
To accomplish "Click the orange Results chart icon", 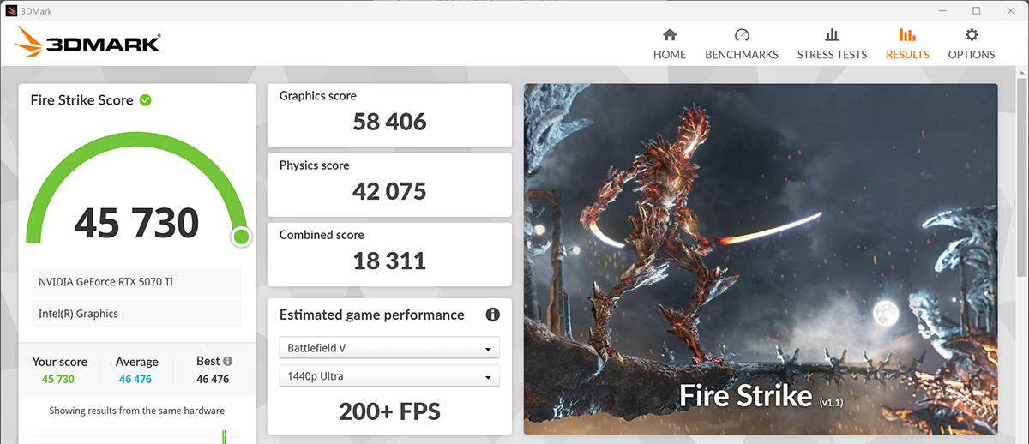I will pyautogui.click(x=907, y=35).
